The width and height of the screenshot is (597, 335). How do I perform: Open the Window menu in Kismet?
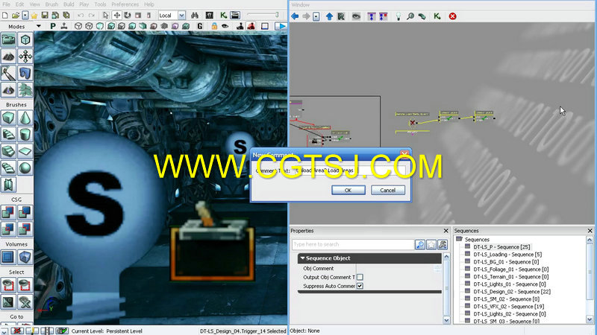(x=301, y=4)
